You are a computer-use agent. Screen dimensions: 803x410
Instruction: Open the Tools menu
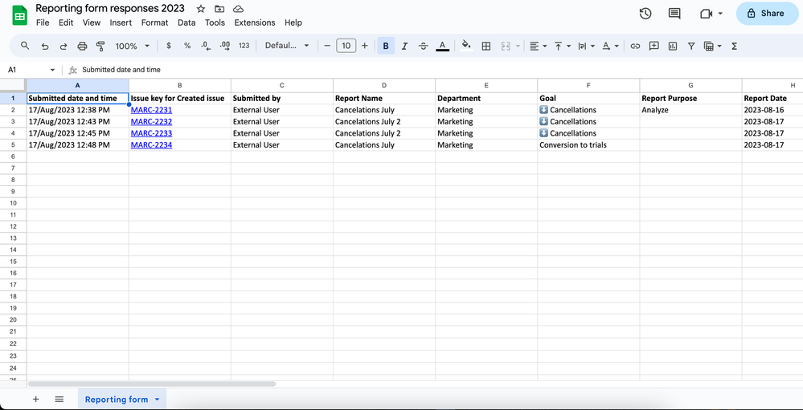click(215, 22)
